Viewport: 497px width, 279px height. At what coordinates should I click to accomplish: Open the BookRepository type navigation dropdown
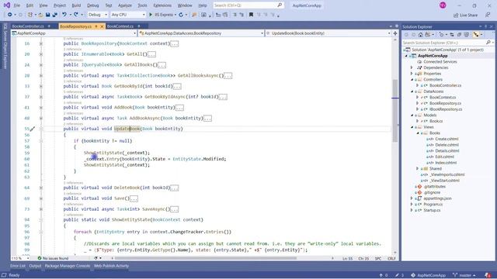(x=201, y=33)
